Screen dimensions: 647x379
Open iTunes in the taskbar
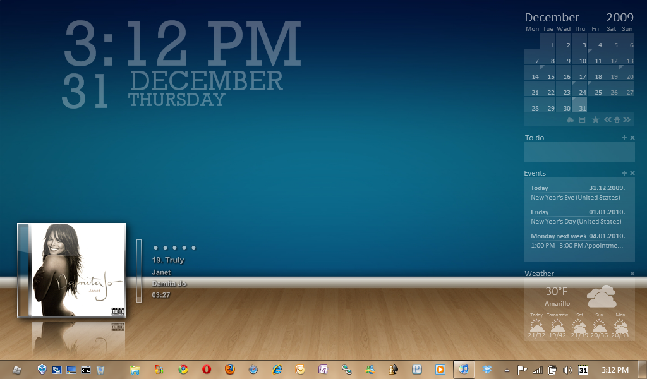464,370
